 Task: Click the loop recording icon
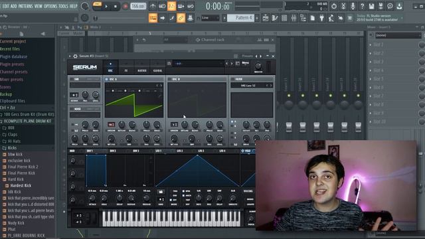191,6
